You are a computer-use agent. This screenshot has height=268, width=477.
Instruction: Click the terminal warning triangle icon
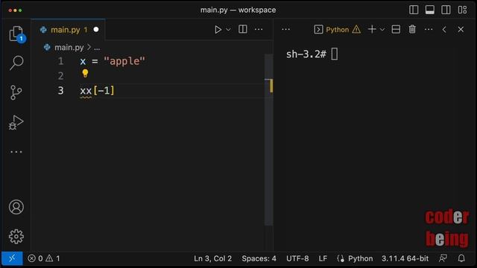point(356,30)
